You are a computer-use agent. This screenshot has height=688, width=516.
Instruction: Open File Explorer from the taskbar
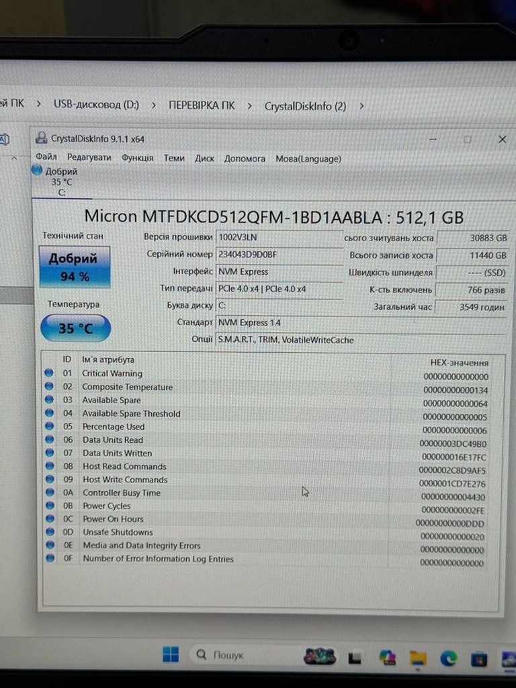point(418,658)
